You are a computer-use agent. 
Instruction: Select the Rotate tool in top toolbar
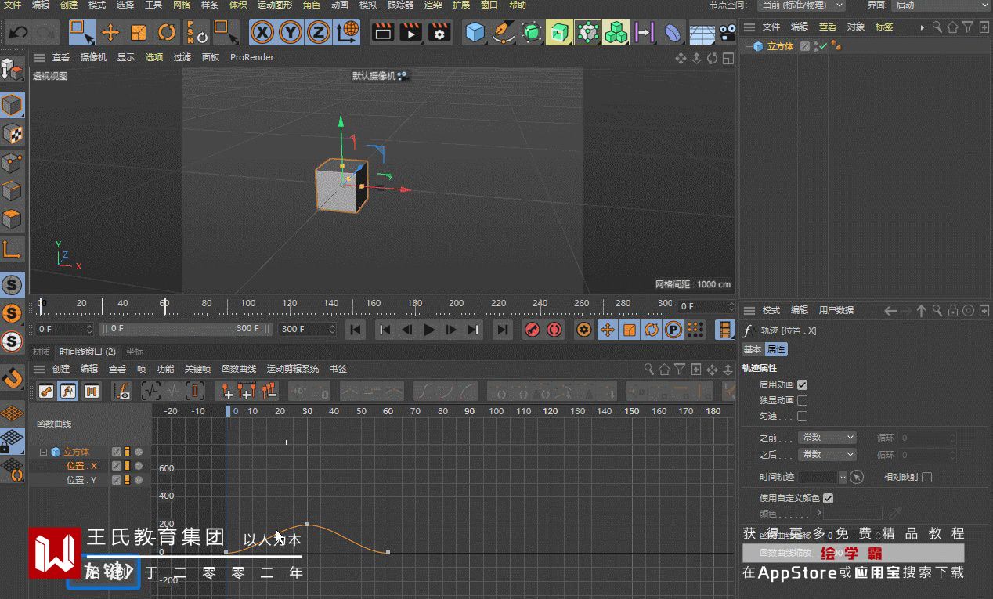[x=167, y=33]
